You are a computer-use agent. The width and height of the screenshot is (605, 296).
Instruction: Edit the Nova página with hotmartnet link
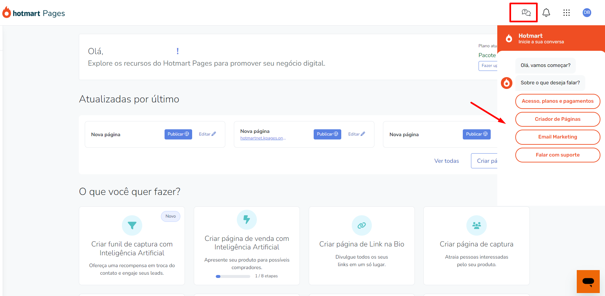[x=357, y=134]
